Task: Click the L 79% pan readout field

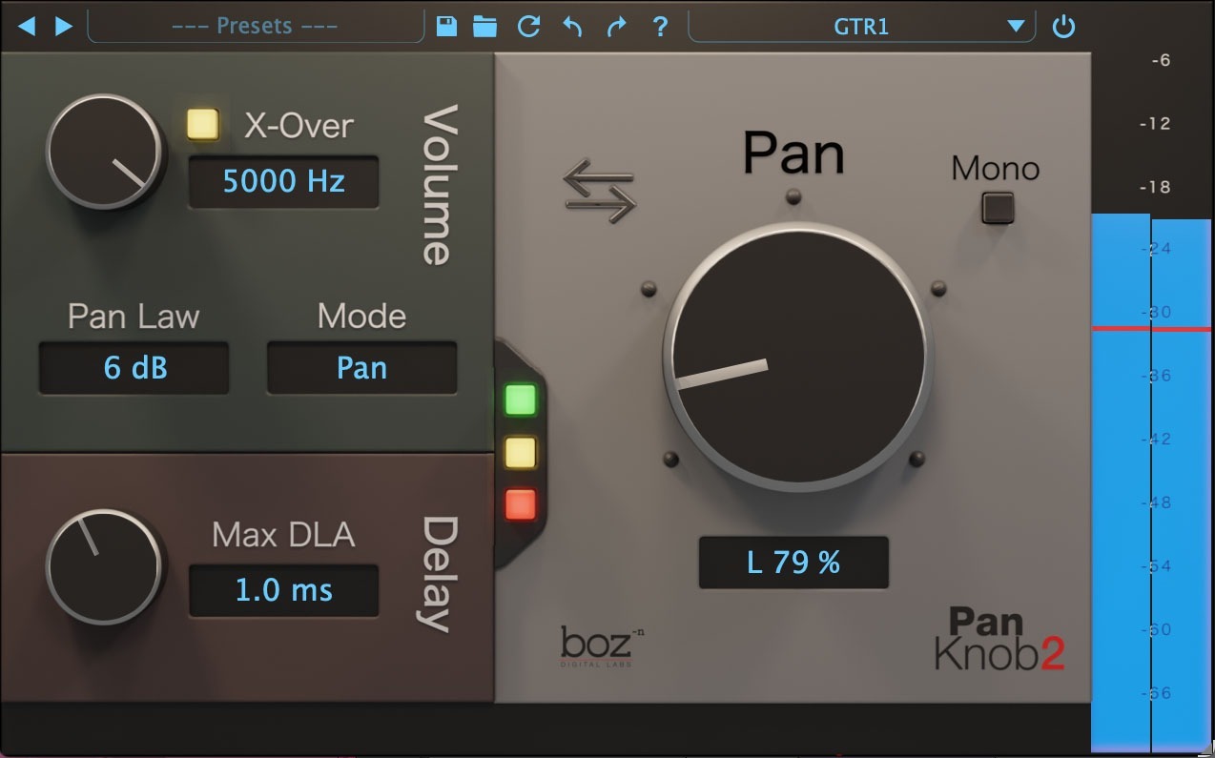Action: 793,563
